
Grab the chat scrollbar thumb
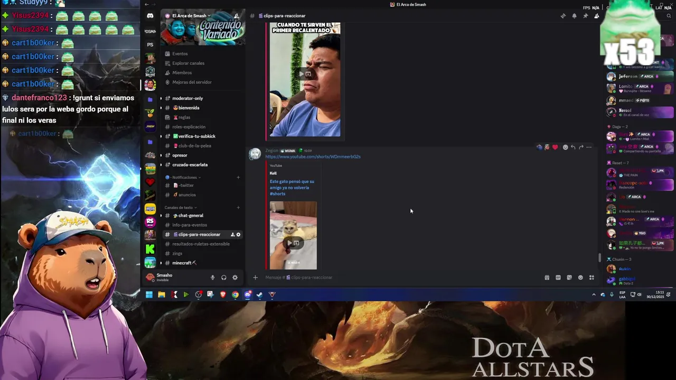599,258
